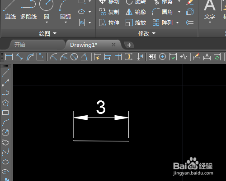Click Jogged radius dimension icon
Image resolution: width=226 pixels, height=181 pixels.
coord(64,57)
